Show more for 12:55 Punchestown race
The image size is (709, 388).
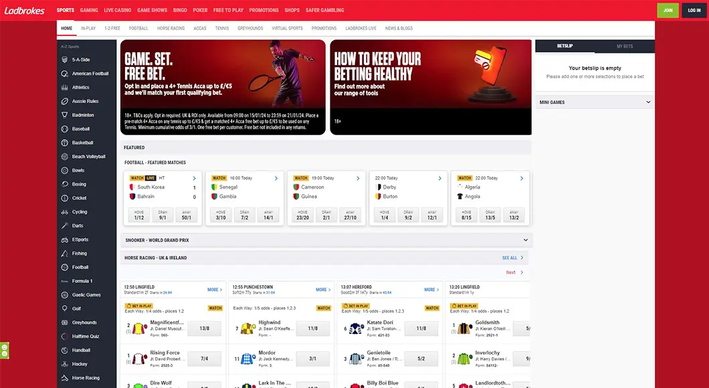pos(323,290)
